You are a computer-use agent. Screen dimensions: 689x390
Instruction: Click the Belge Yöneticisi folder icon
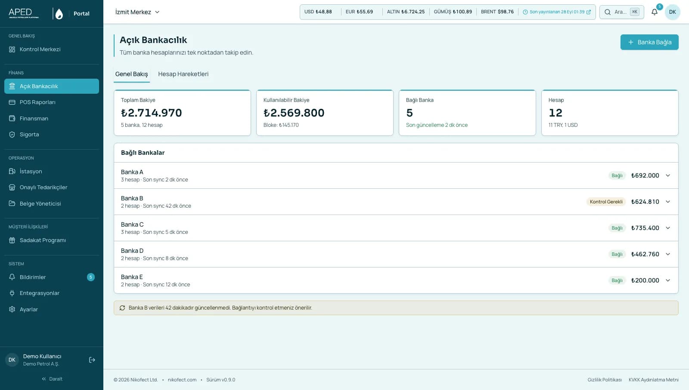pyautogui.click(x=12, y=203)
